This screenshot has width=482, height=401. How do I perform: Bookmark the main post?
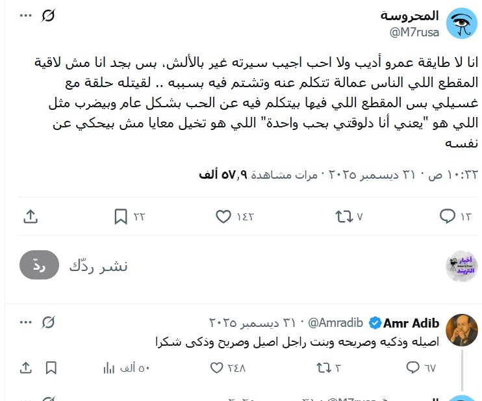(x=121, y=216)
